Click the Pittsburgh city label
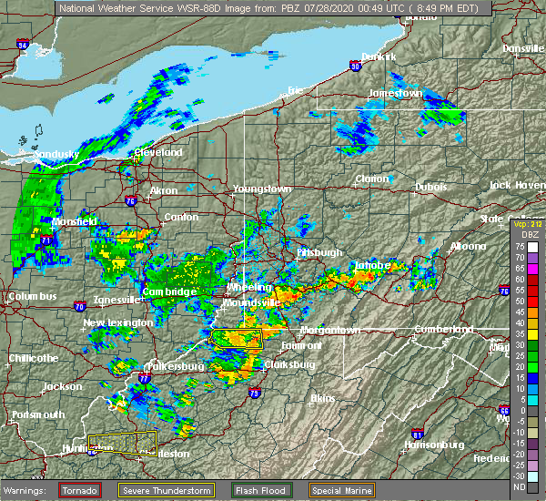 (x=319, y=252)
